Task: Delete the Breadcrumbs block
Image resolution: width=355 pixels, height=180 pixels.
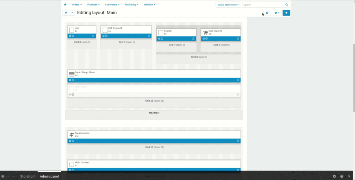Action: coord(238,141)
